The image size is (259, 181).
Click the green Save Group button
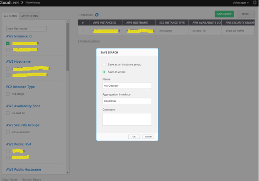tap(224, 14)
